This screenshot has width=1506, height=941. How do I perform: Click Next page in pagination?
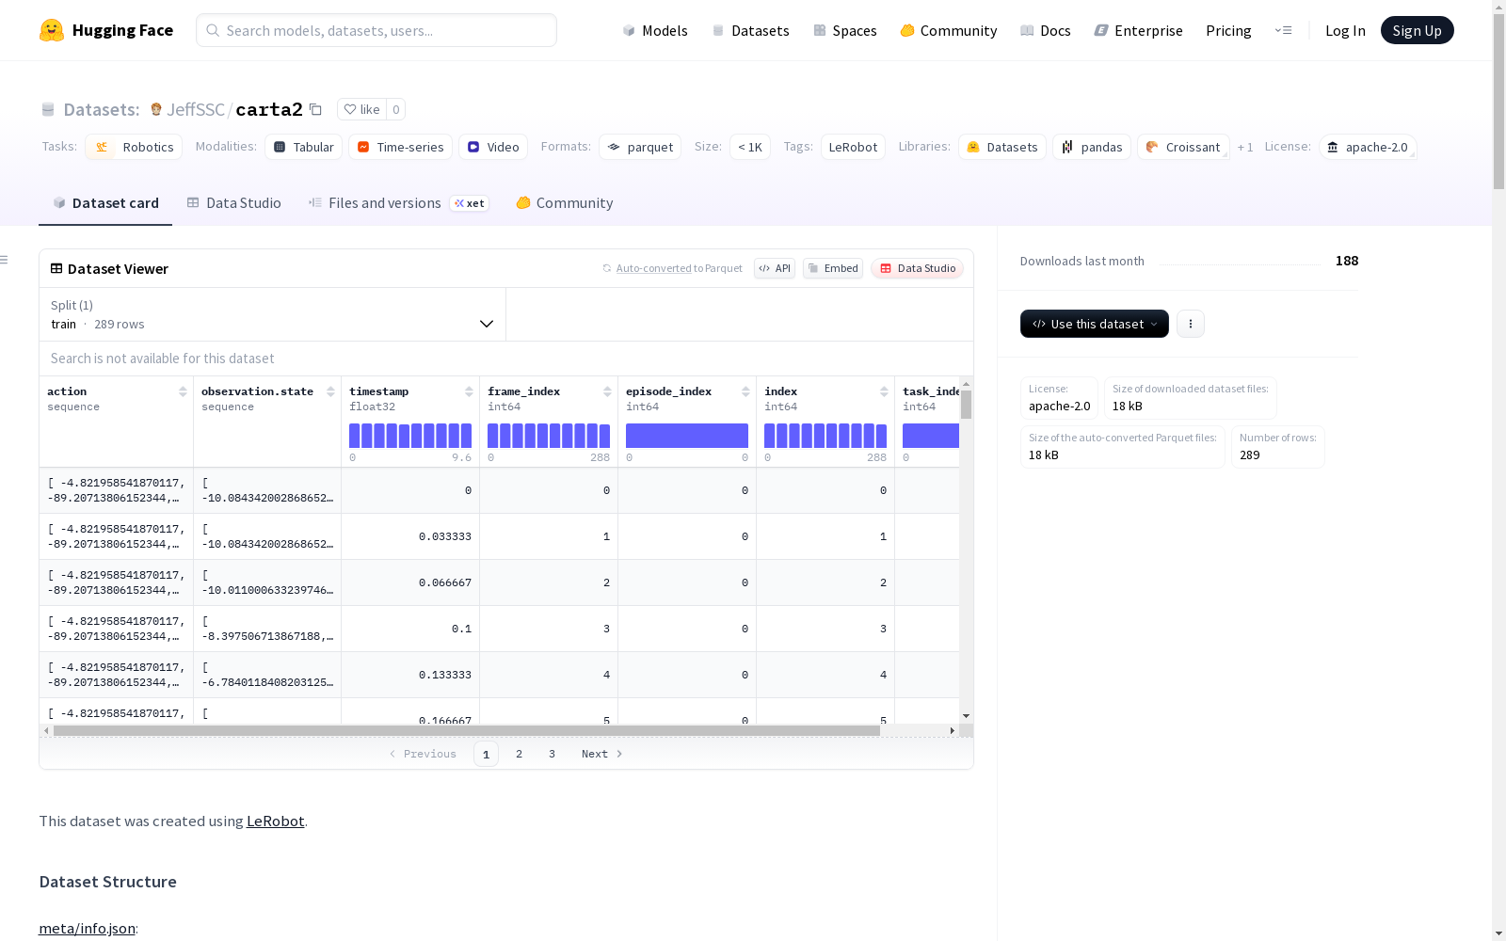(602, 754)
